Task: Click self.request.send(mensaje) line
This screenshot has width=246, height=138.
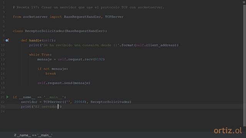Action: point(64,83)
